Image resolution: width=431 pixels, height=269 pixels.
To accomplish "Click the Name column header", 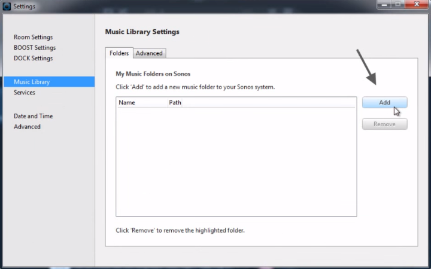I will (142, 102).
